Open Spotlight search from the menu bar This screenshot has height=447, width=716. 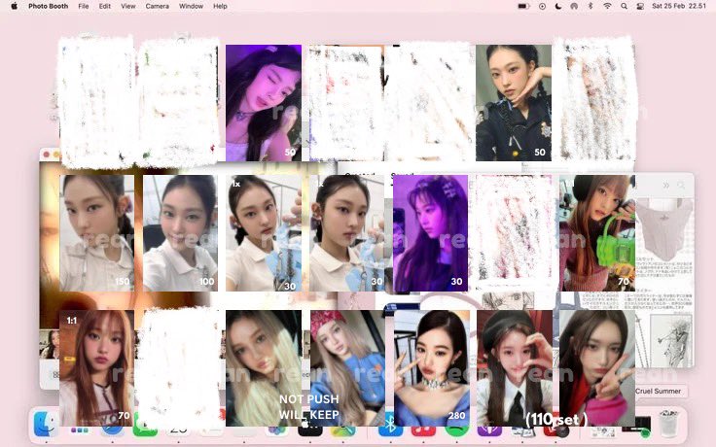[x=624, y=6]
